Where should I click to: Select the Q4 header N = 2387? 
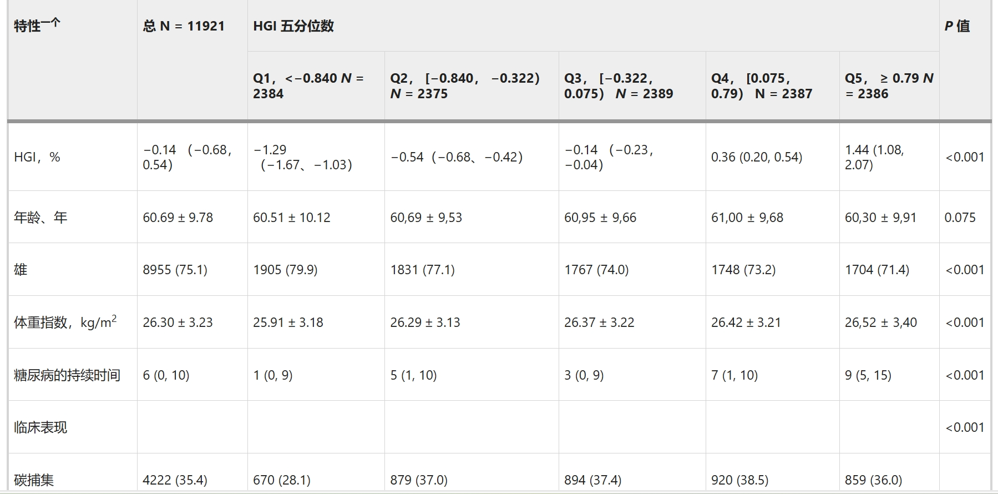tap(762, 86)
